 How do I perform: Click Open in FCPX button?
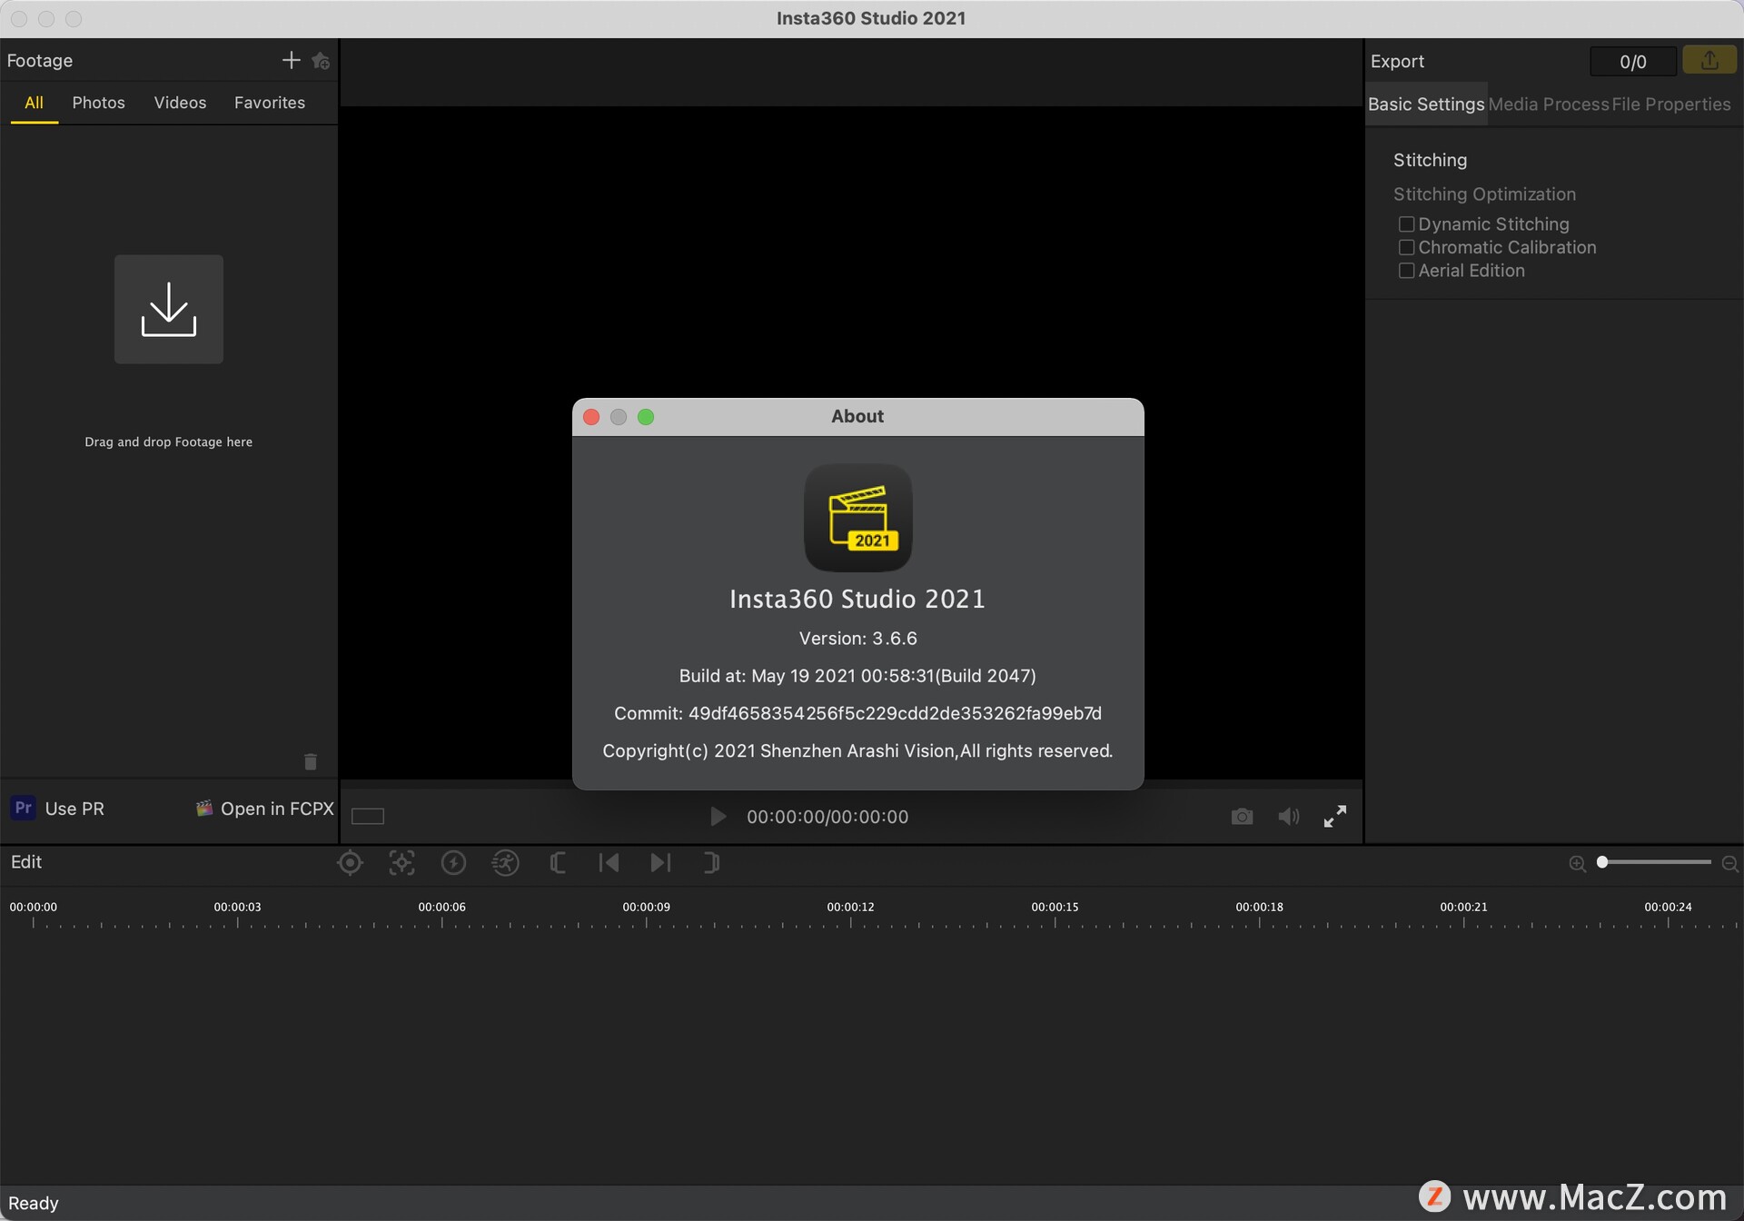(265, 809)
